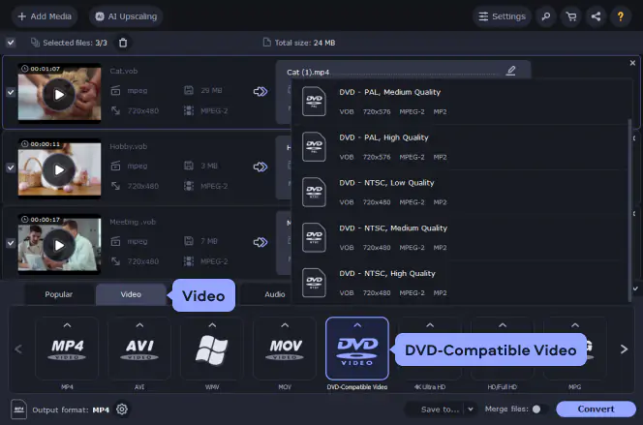Remove Cat.vob with the close X
Viewport: 643px width, 425px height.
(x=632, y=63)
